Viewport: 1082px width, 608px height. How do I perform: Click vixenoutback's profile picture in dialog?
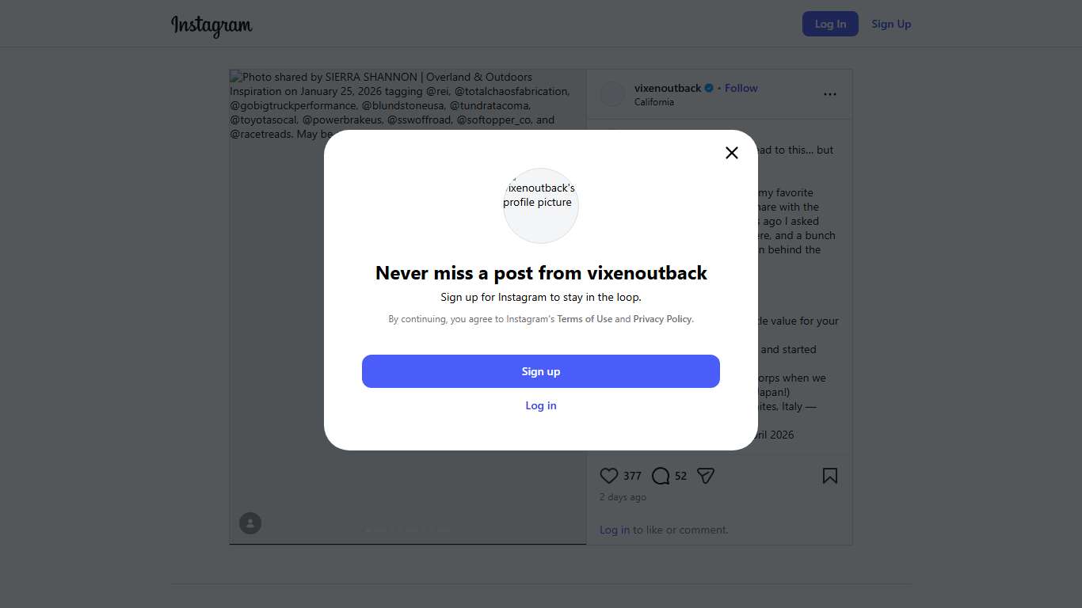541,205
